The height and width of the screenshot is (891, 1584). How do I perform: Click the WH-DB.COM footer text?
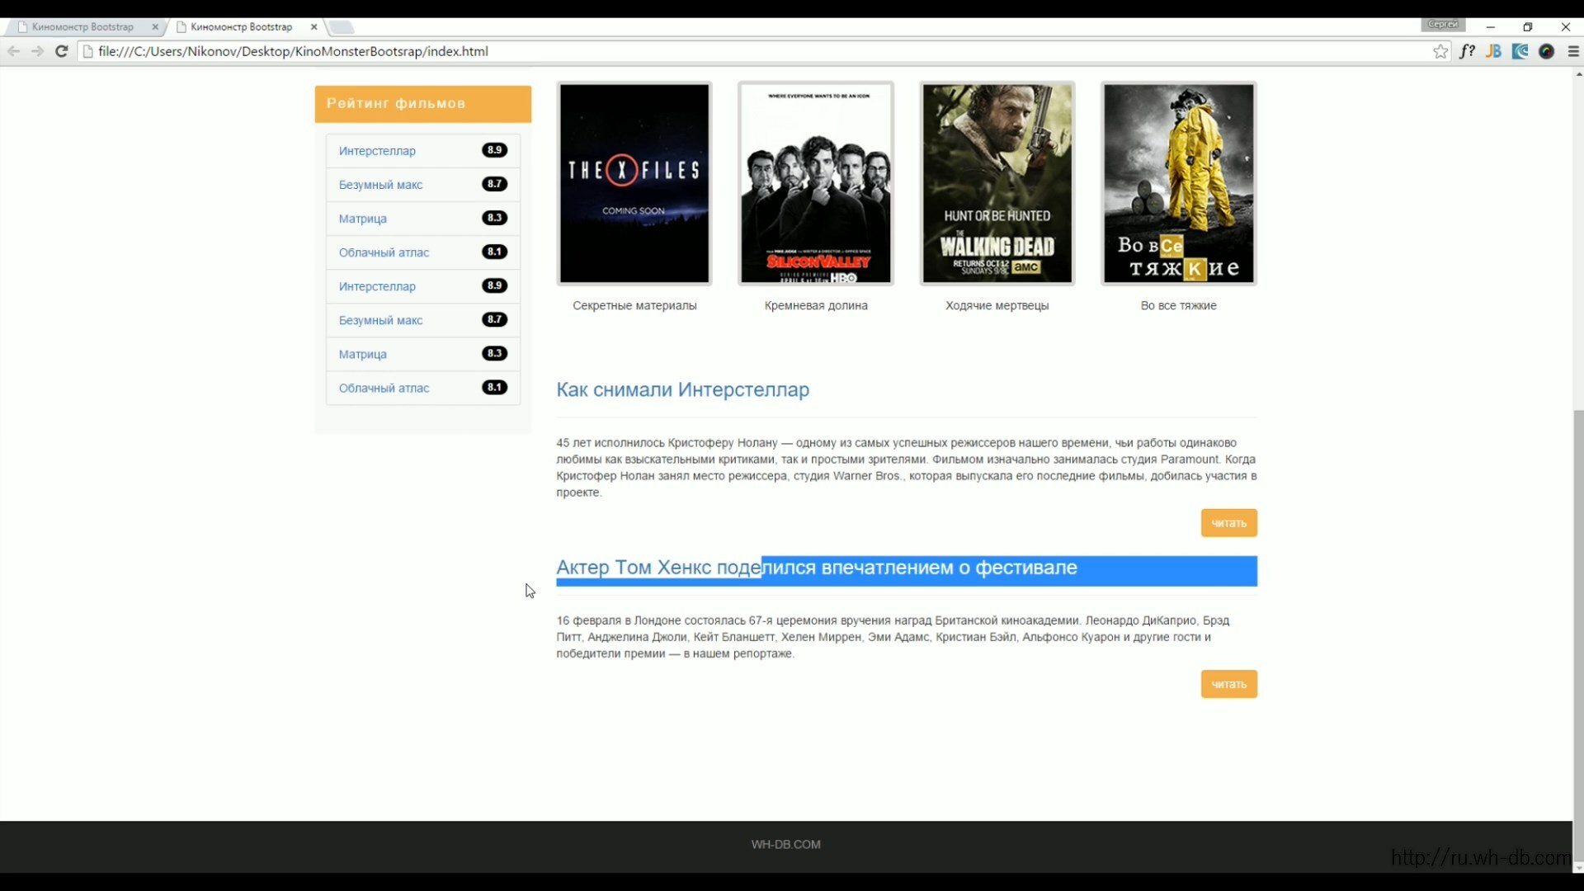tap(785, 844)
